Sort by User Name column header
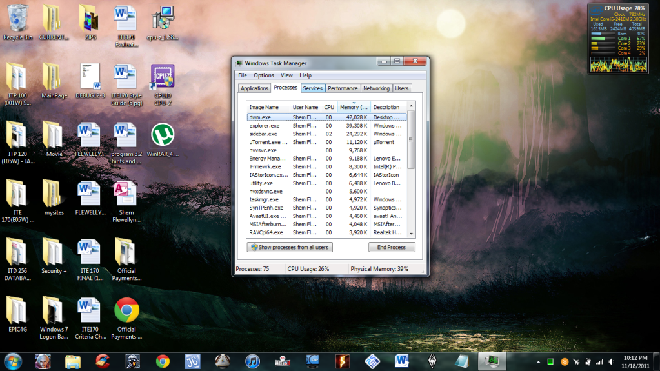660x371 pixels. click(x=305, y=107)
